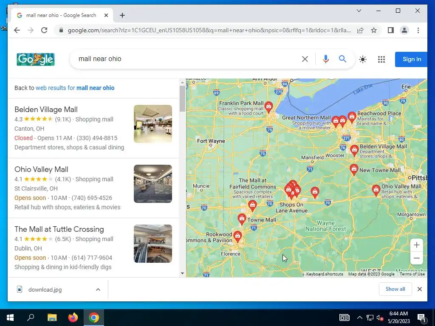Click the blue search magnifier icon
Image resolution: width=435 pixels, height=326 pixels.
(x=343, y=59)
